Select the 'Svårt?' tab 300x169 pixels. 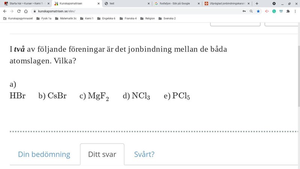tap(144, 154)
